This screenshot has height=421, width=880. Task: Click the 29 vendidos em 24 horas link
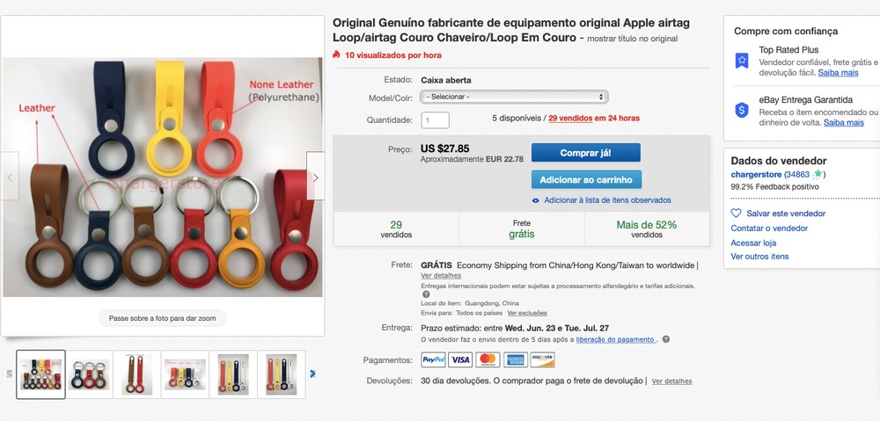pos(594,118)
